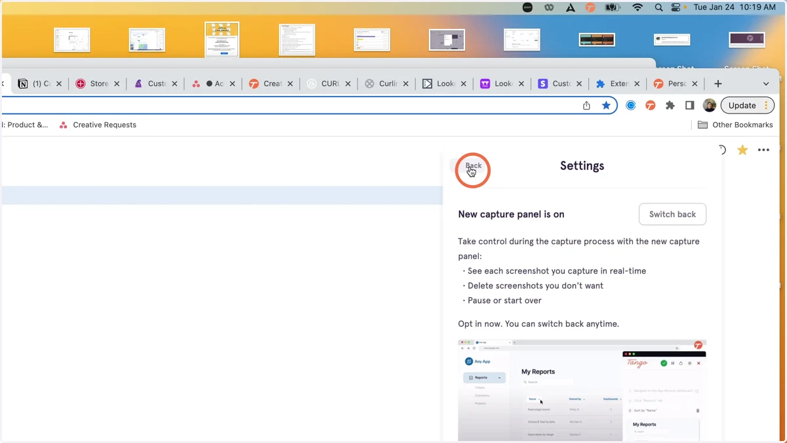Image resolution: width=787 pixels, height=443 pixels.
Task: Open the three-dot more options menu
Action: coord(763,150)
